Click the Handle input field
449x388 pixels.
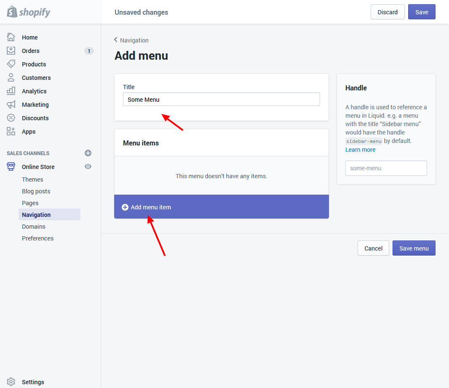[386, 168]
